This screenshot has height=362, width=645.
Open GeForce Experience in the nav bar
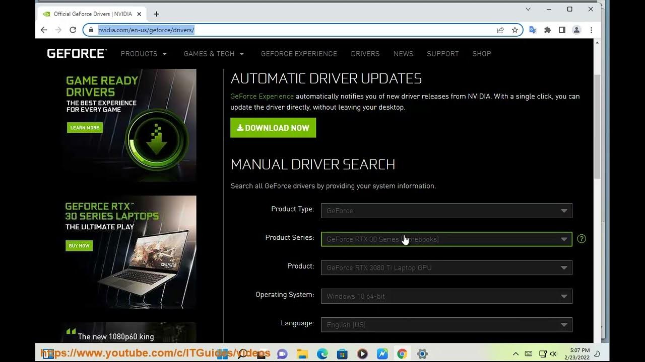(x=299, y=54)
